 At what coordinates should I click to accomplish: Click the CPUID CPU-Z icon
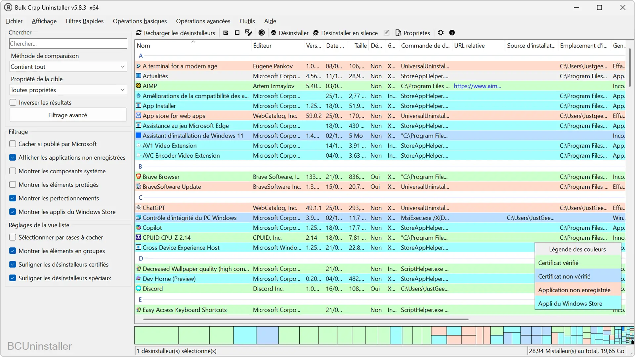pos(139,237)
